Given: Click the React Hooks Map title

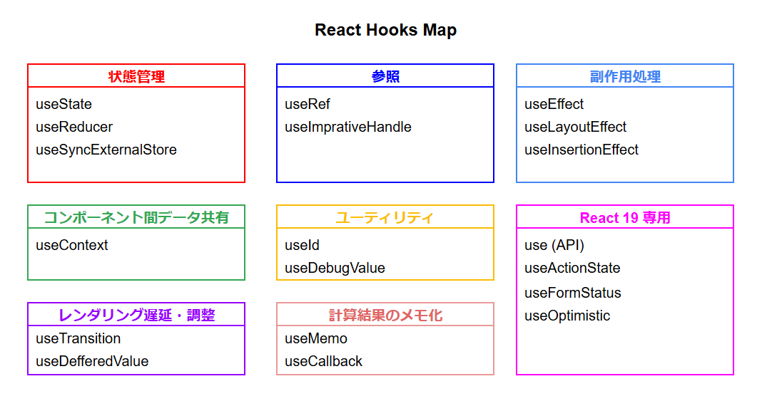Looking at the screenshot, I should [x=385, y=30].
